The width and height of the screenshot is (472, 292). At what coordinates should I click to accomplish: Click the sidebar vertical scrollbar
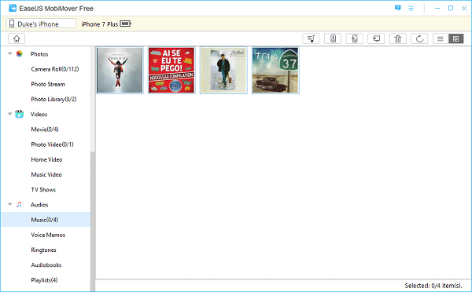[93, 221]
